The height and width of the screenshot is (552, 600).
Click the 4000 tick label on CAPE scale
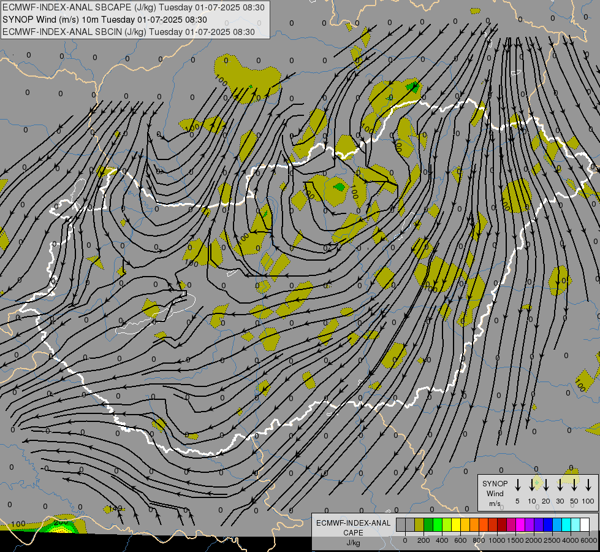pos(571,540)
